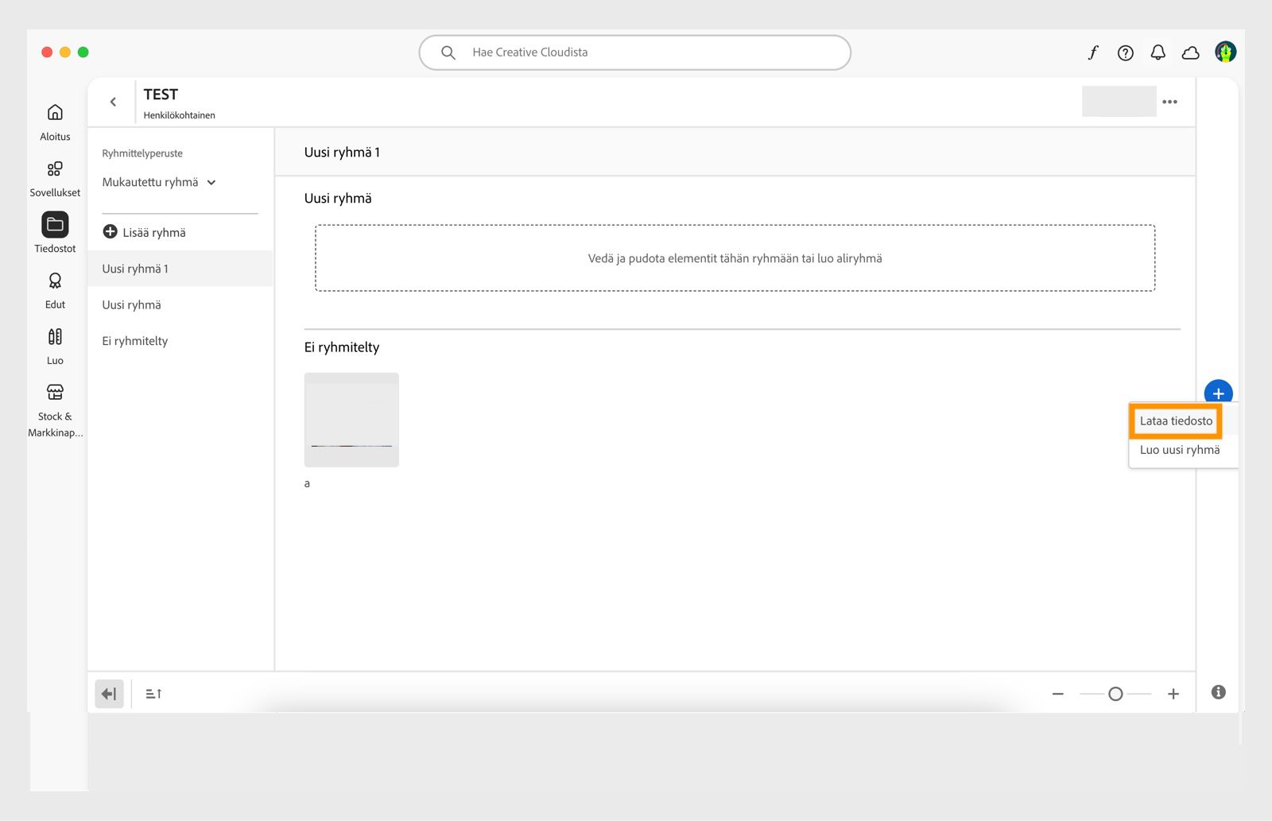Screen dimensions: 1272x821
Task: Open Sovellukset apps section
Action: click(55, 178)
